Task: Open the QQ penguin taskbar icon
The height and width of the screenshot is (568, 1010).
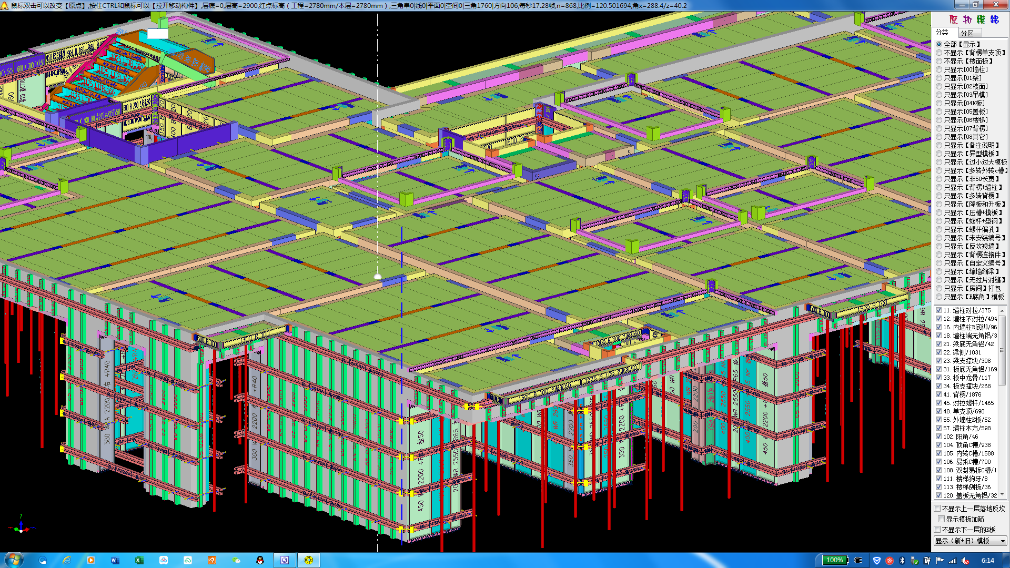Action: (260, 560)
